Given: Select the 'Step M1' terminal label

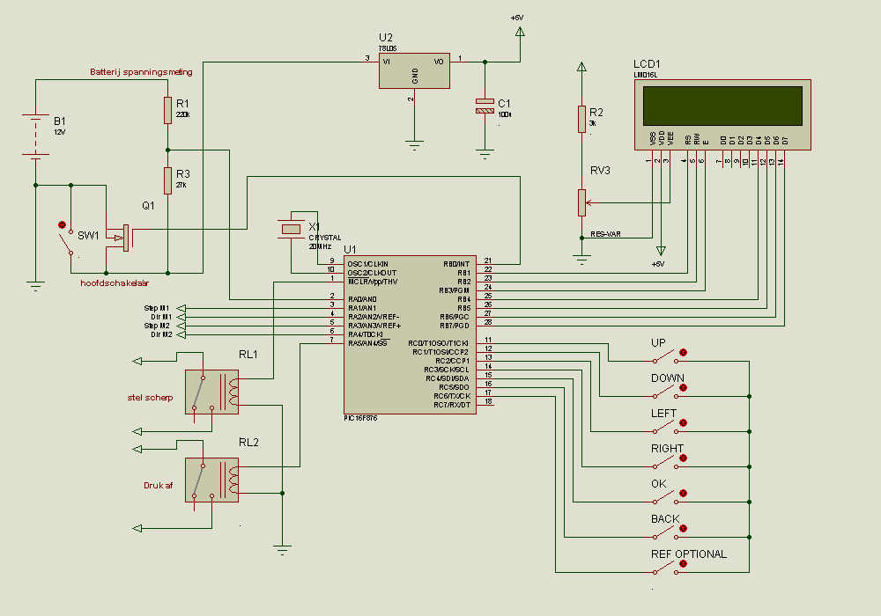Looking at the screenshot, I should click(x=159, y=308).
